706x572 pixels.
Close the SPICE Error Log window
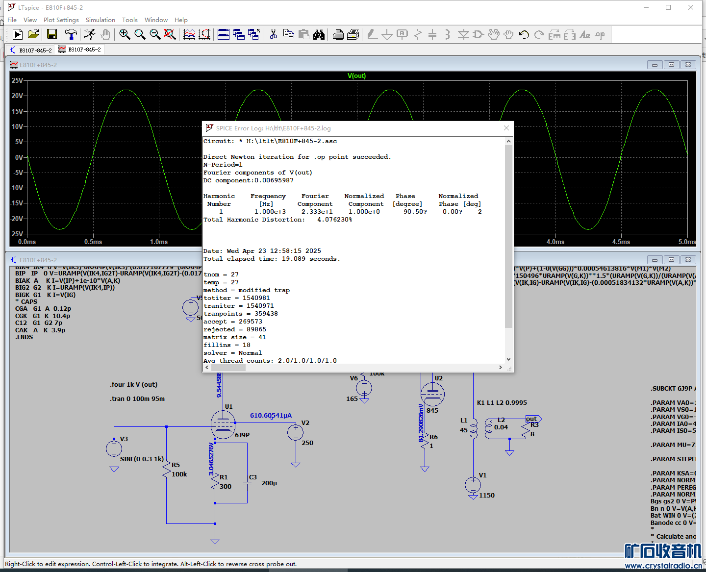(506, 128)
